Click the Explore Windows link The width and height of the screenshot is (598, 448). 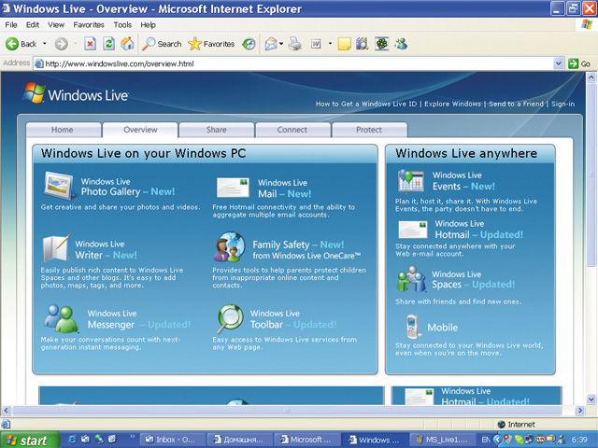coord(452,104)
